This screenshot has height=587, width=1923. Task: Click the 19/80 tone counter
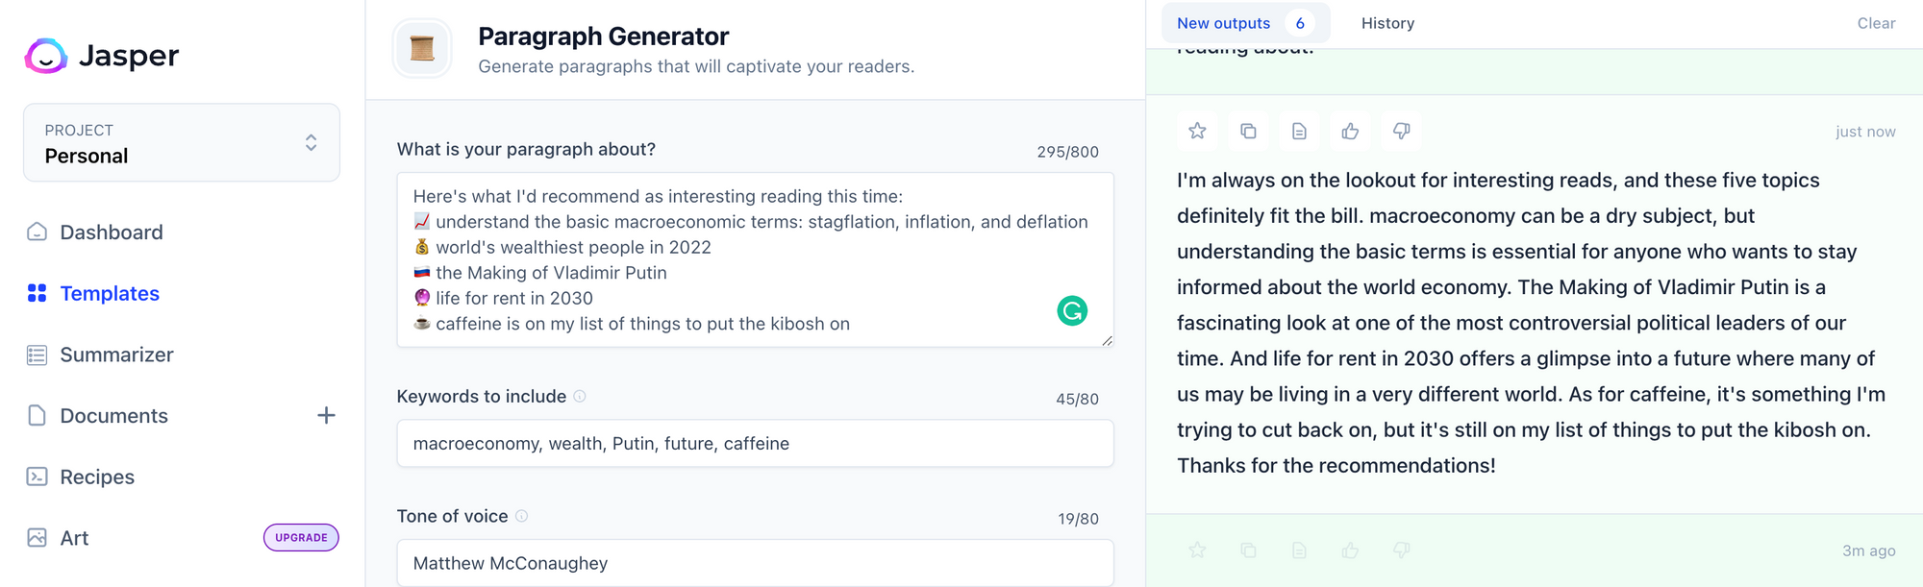1078,519
